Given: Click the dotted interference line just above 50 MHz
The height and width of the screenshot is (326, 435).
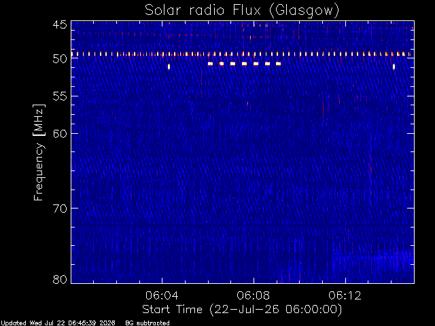Looking at the screenshot, I should click(x=241, y=54).
